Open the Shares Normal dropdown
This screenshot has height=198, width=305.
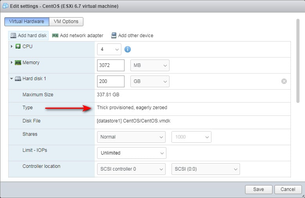131,137
